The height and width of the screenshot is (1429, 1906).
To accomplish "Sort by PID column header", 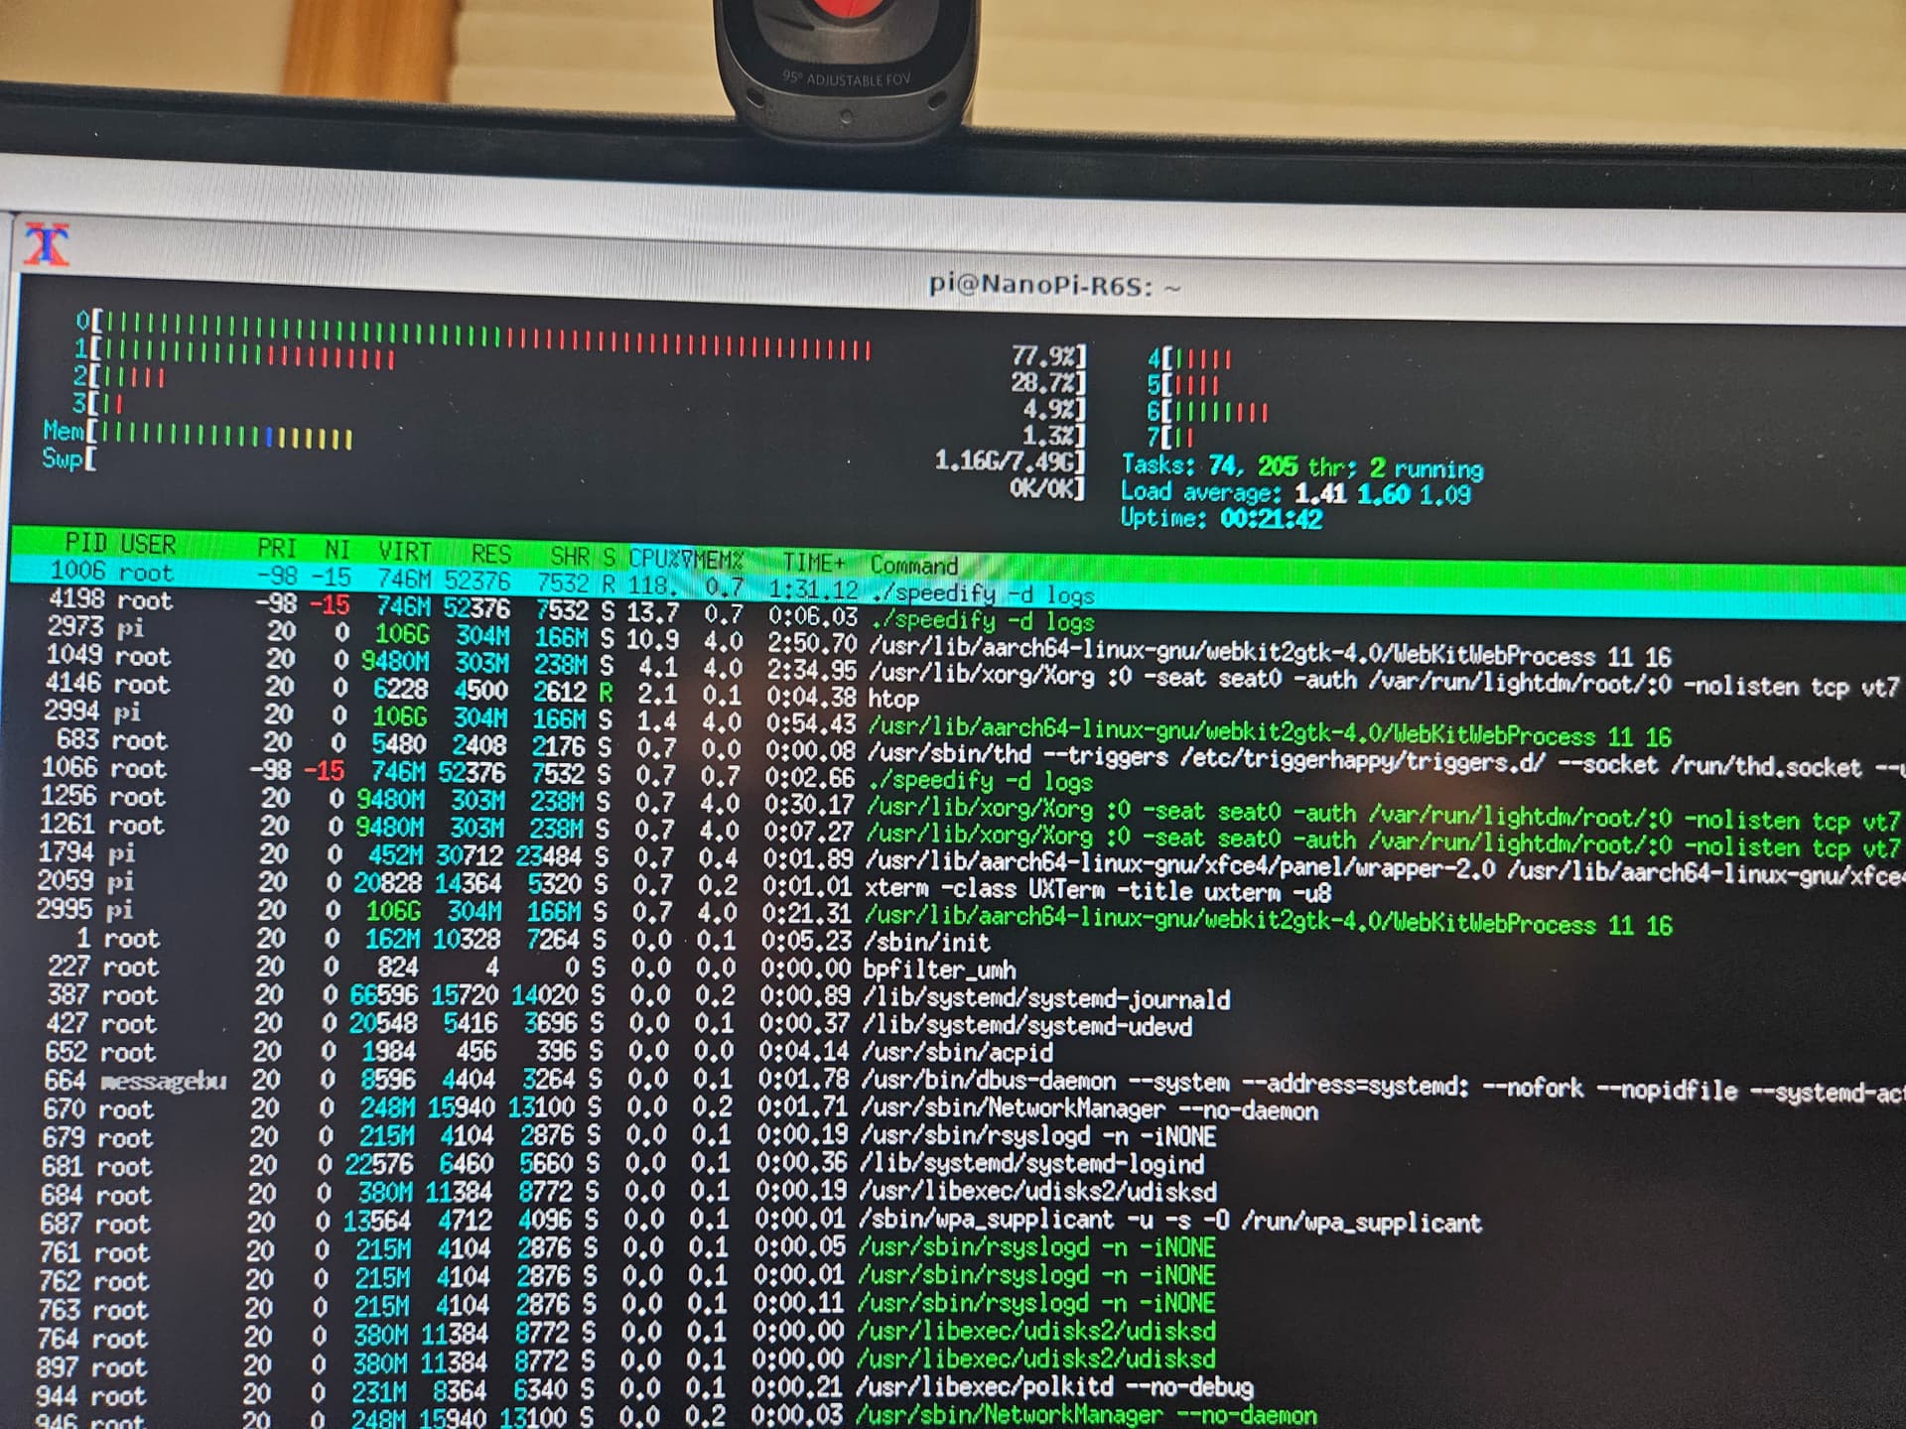I will click(85, 544).
